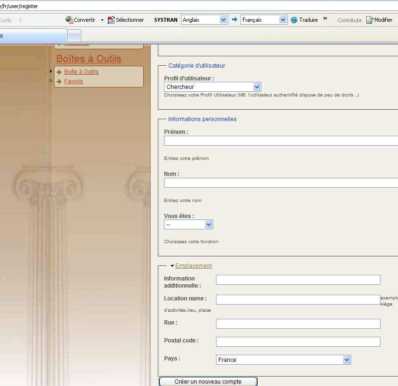398x386 pixels.
Task: Open the new blank browser tab
Action: click(x=74, y=36)
